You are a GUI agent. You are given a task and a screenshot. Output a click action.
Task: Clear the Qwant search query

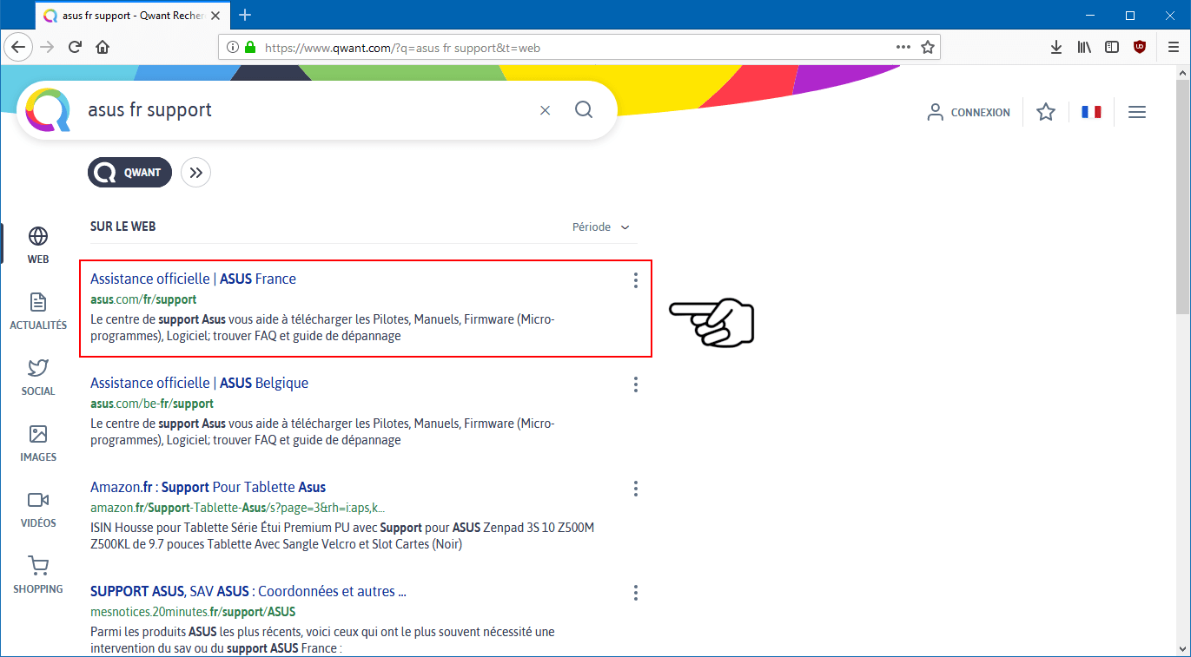pyautogui.click(x=546, y=110)
